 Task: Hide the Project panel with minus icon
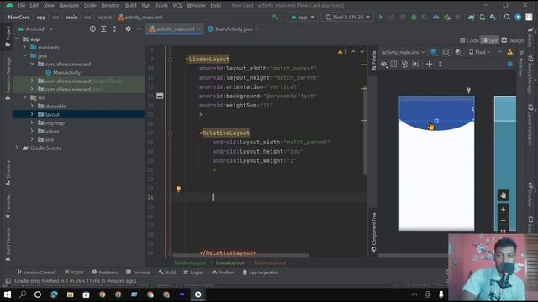(x=139, y=29)
